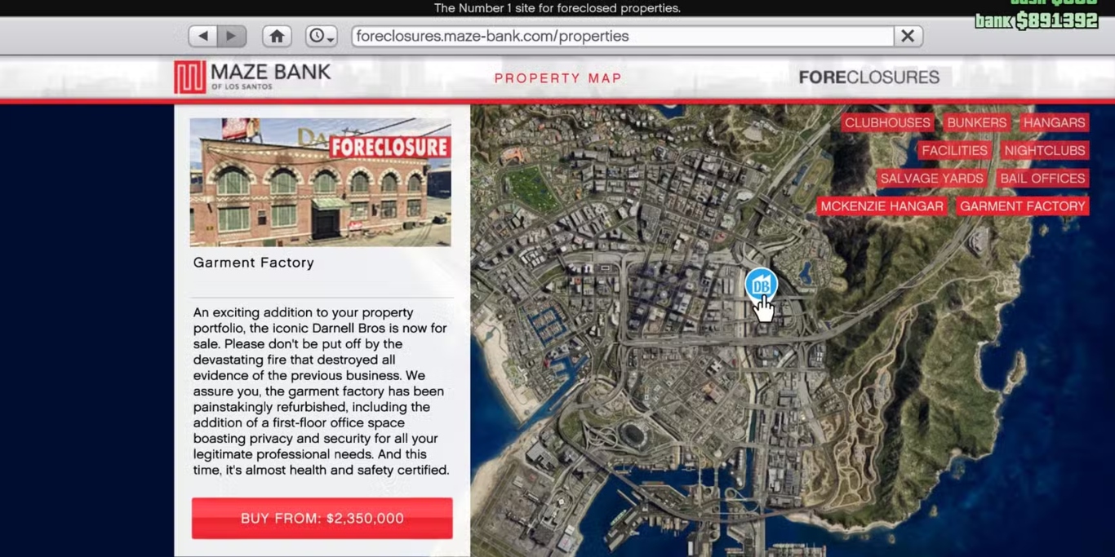Filter map by Bail Offices
The image size is (1115, 557).
click(x=1042, y=178)
